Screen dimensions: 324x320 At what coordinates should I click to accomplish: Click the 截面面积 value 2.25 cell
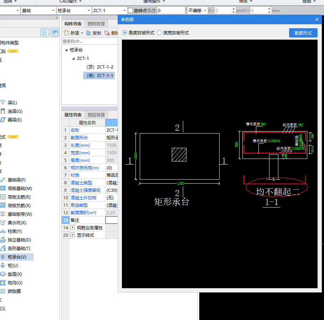point(112,212)
